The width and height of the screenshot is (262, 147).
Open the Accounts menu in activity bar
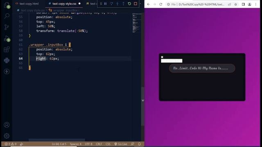click(7, 125)
